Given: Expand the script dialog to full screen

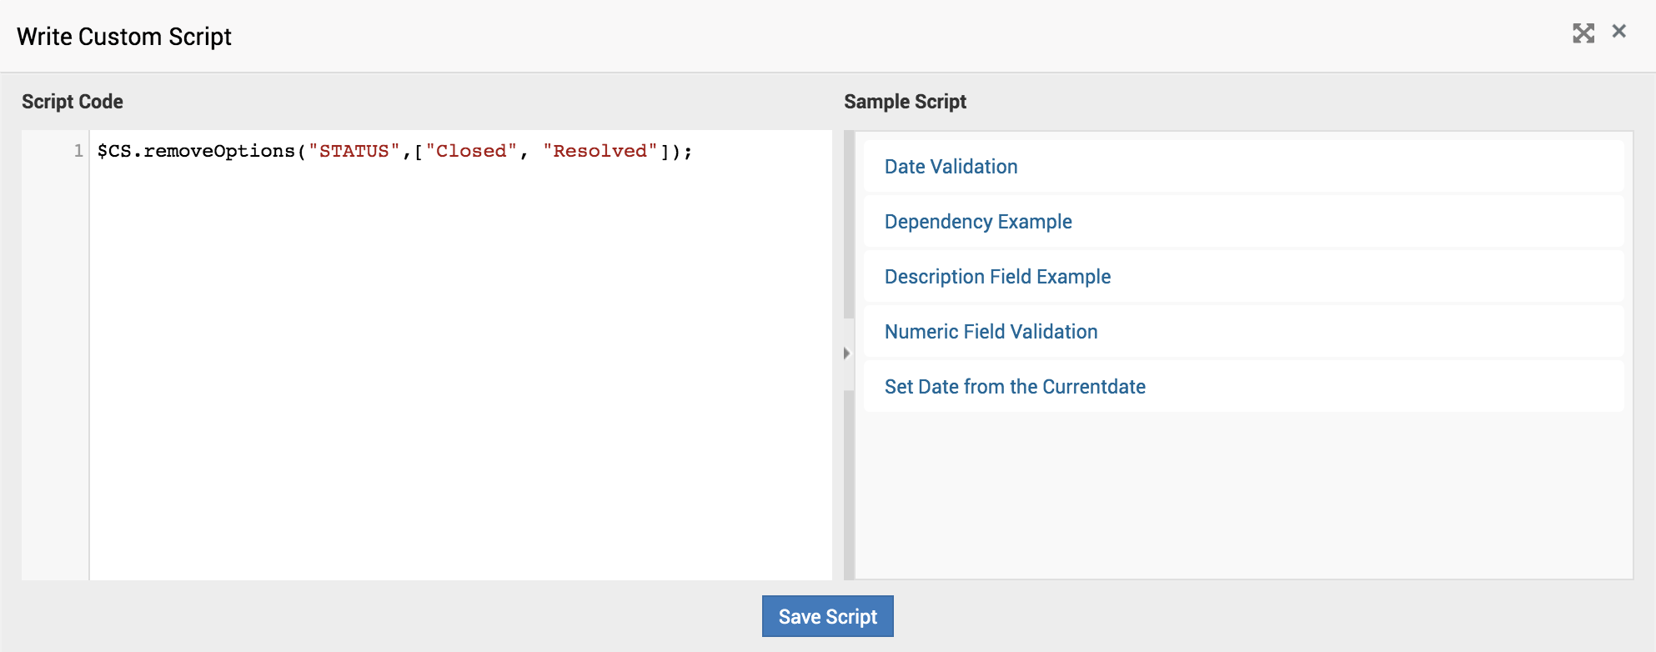Looking at the screenshot, I should [1583, 33].
